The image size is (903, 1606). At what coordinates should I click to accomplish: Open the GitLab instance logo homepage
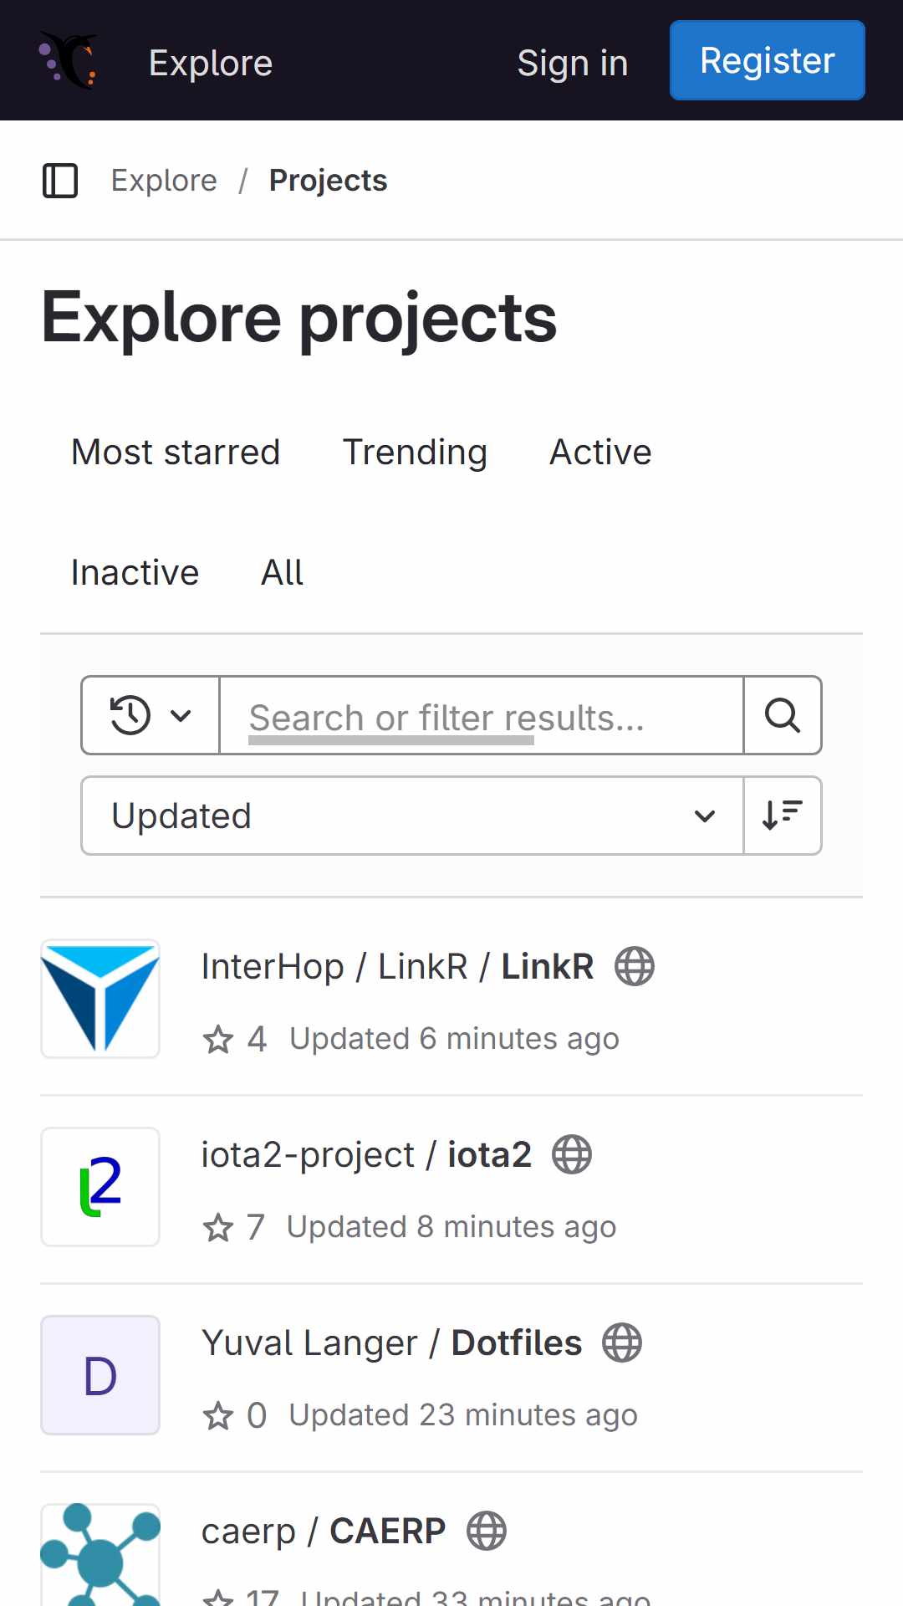coord(69,60)
